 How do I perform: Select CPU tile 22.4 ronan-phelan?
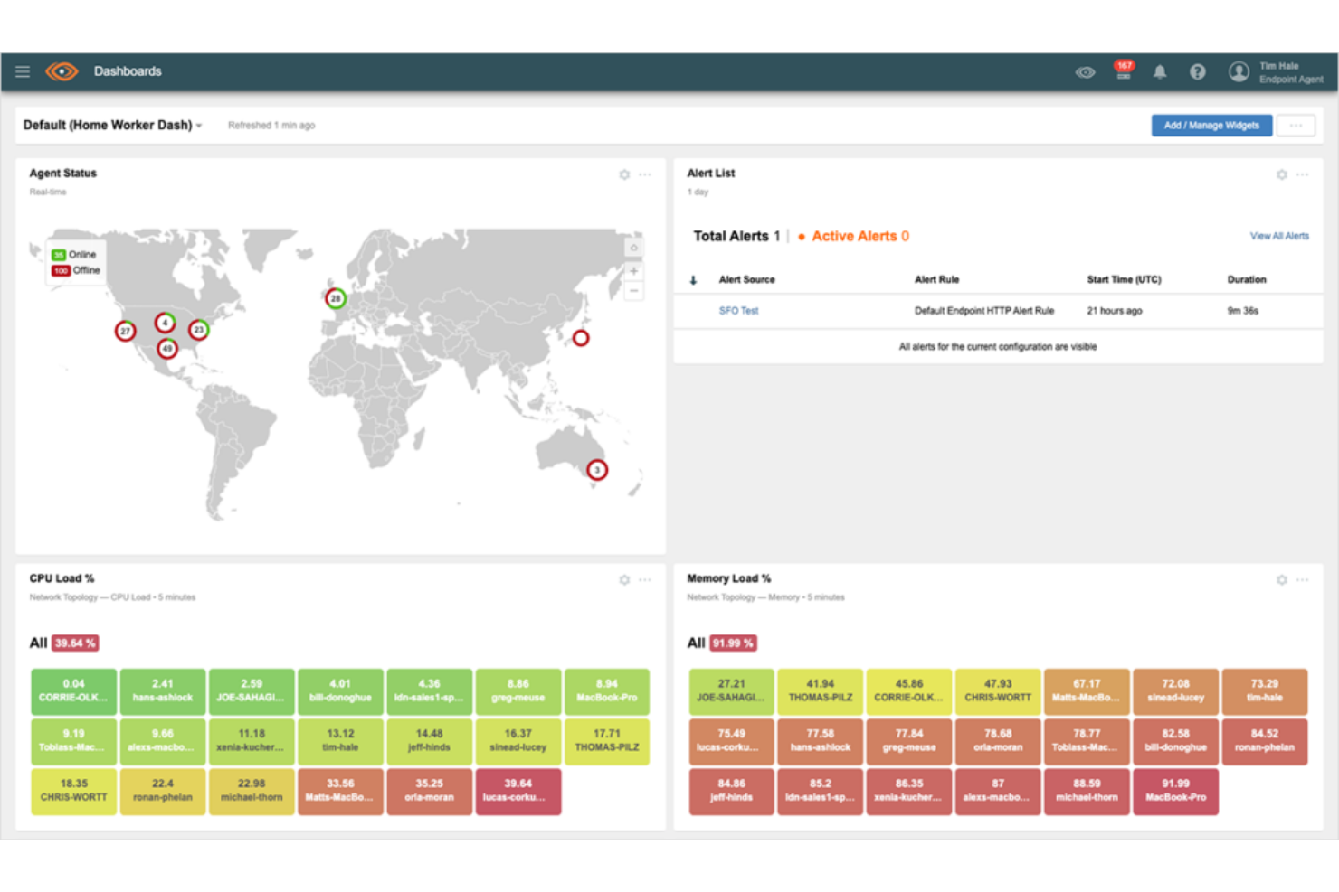coord(162,791)
